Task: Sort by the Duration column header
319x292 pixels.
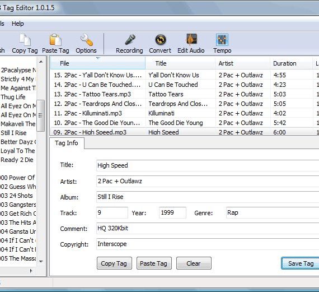Action: click(292, 63)
